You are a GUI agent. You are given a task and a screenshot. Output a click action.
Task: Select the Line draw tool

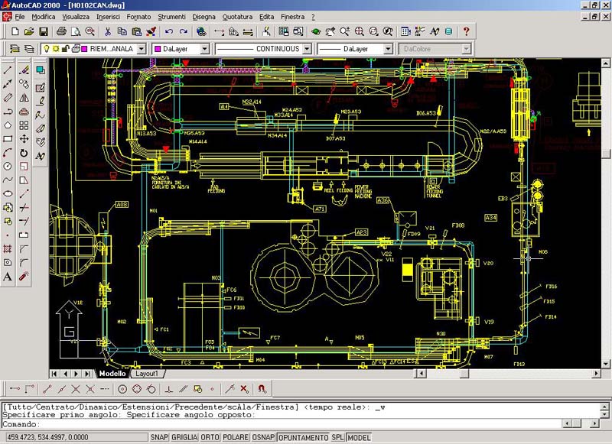pyautogui.click(x=8, y=70)
